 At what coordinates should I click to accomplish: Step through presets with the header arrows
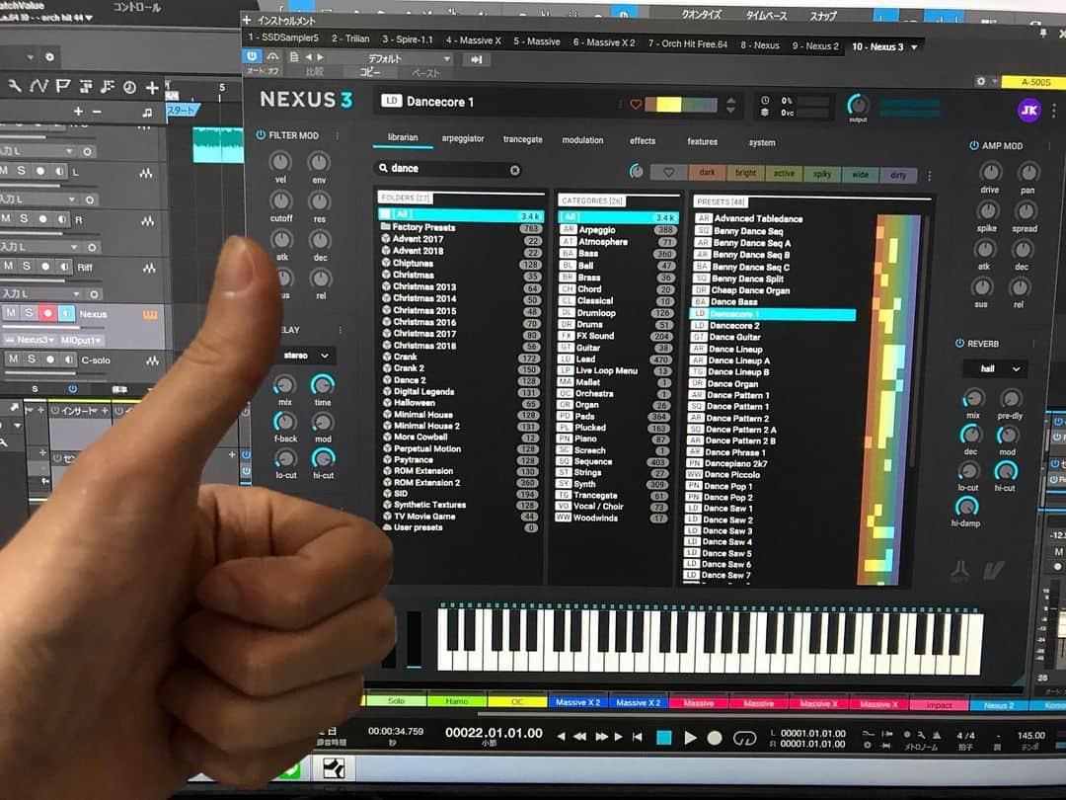coord(730,105)
